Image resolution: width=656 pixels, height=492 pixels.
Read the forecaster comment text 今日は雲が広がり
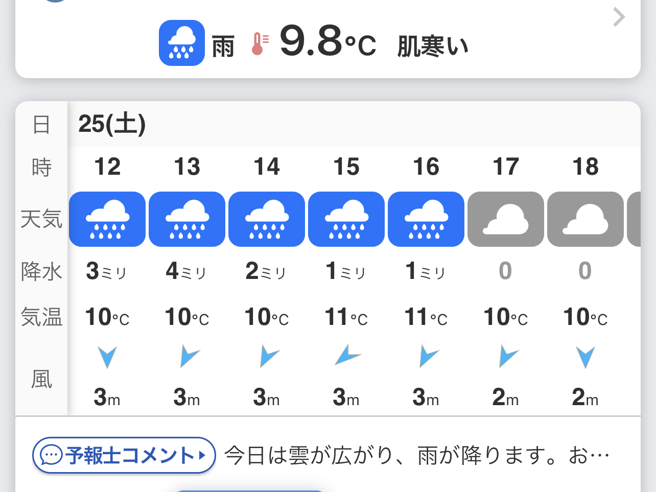[x=416, y=455]
